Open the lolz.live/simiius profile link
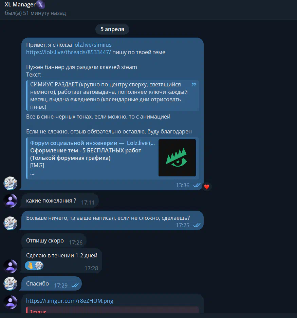The height and width of the screenshot is (318, 297). click(x=92, y=45)
